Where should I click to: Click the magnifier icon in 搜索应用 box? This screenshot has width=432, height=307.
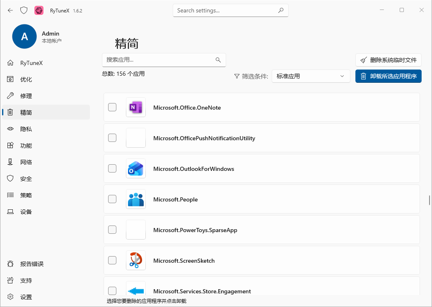(218, 60)
